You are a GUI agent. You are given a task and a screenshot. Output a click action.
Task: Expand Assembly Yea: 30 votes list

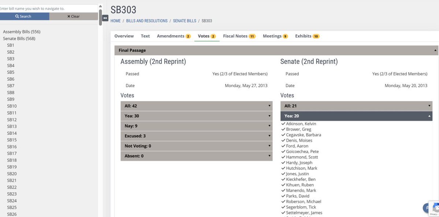196,116
